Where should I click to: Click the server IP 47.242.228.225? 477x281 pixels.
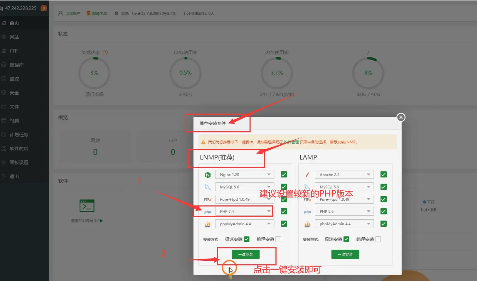(x=21, y=8)
